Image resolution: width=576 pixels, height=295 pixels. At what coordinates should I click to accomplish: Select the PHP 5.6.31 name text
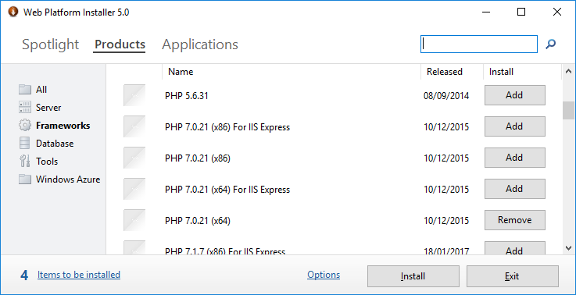point(187,96)
